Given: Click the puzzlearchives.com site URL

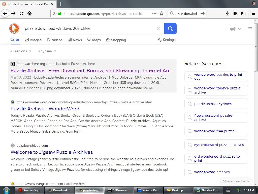Looking at the screenshot, I should point(32,145).
